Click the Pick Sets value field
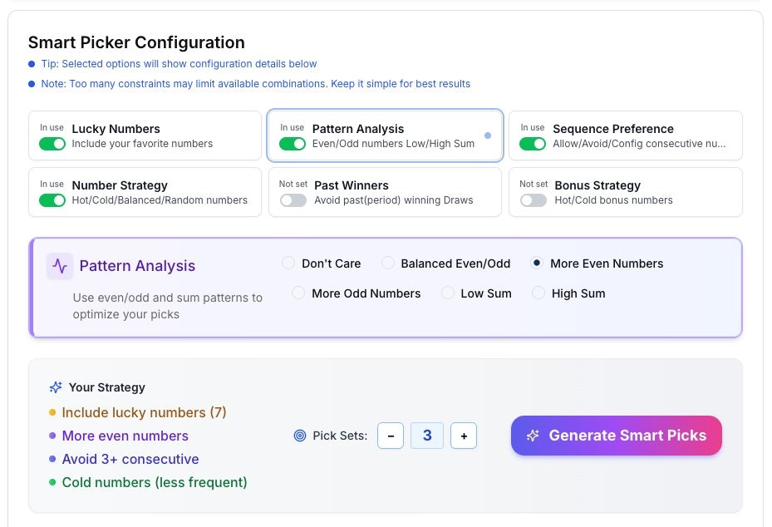This screenshot has width=772, height=527. 427,436
